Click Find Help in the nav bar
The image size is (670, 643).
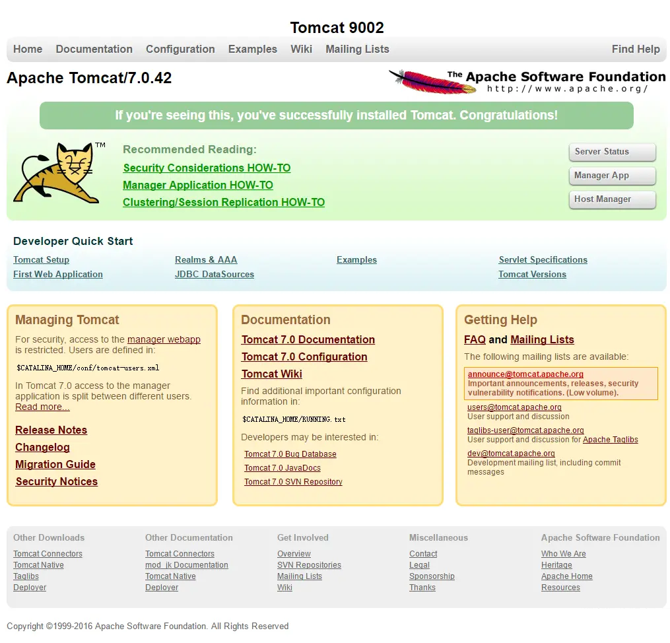pyautogui.click(x=636, y=49)
